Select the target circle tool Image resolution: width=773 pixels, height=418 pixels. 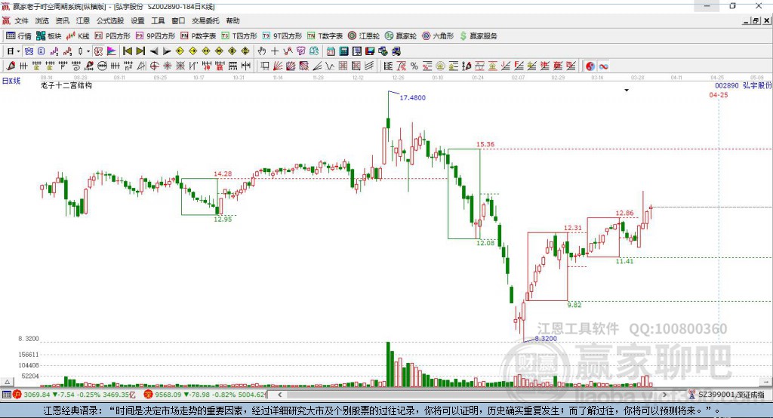point(154,66)
